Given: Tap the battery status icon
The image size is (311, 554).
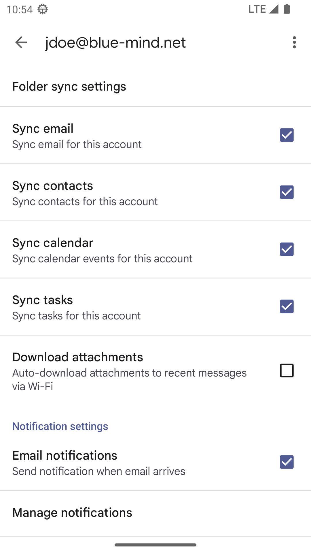Looking at the screenshot, I should [x=287, y=9].
